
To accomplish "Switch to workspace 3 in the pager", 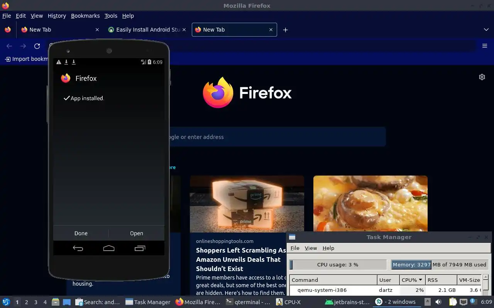I will (36, 302).
